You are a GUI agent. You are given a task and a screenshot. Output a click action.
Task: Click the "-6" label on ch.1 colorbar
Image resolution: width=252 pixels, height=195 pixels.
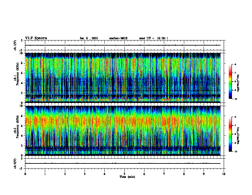coord(235,64)
